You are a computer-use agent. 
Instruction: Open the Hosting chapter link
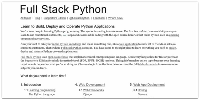pyautogui.click(x=142, y=90)
